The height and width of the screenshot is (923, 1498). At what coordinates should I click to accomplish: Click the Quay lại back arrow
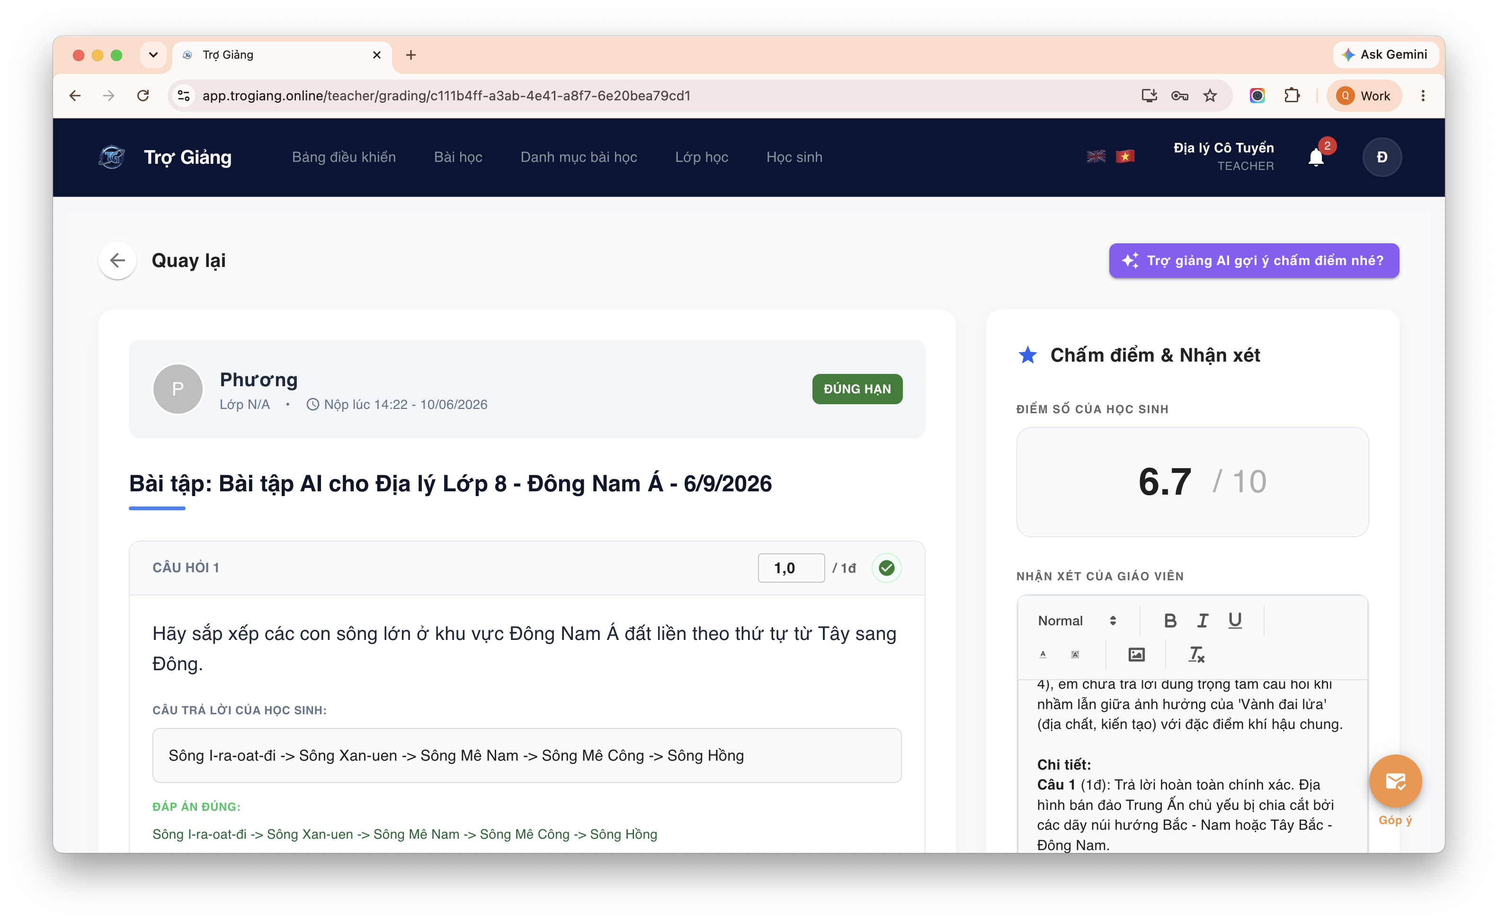117,261
